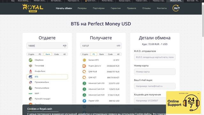The height and width of the screenshot is (115, 204).
Task: Focus the Ваш E-mail ящик input
Action: pyautogui.click(x=155, y=86)
